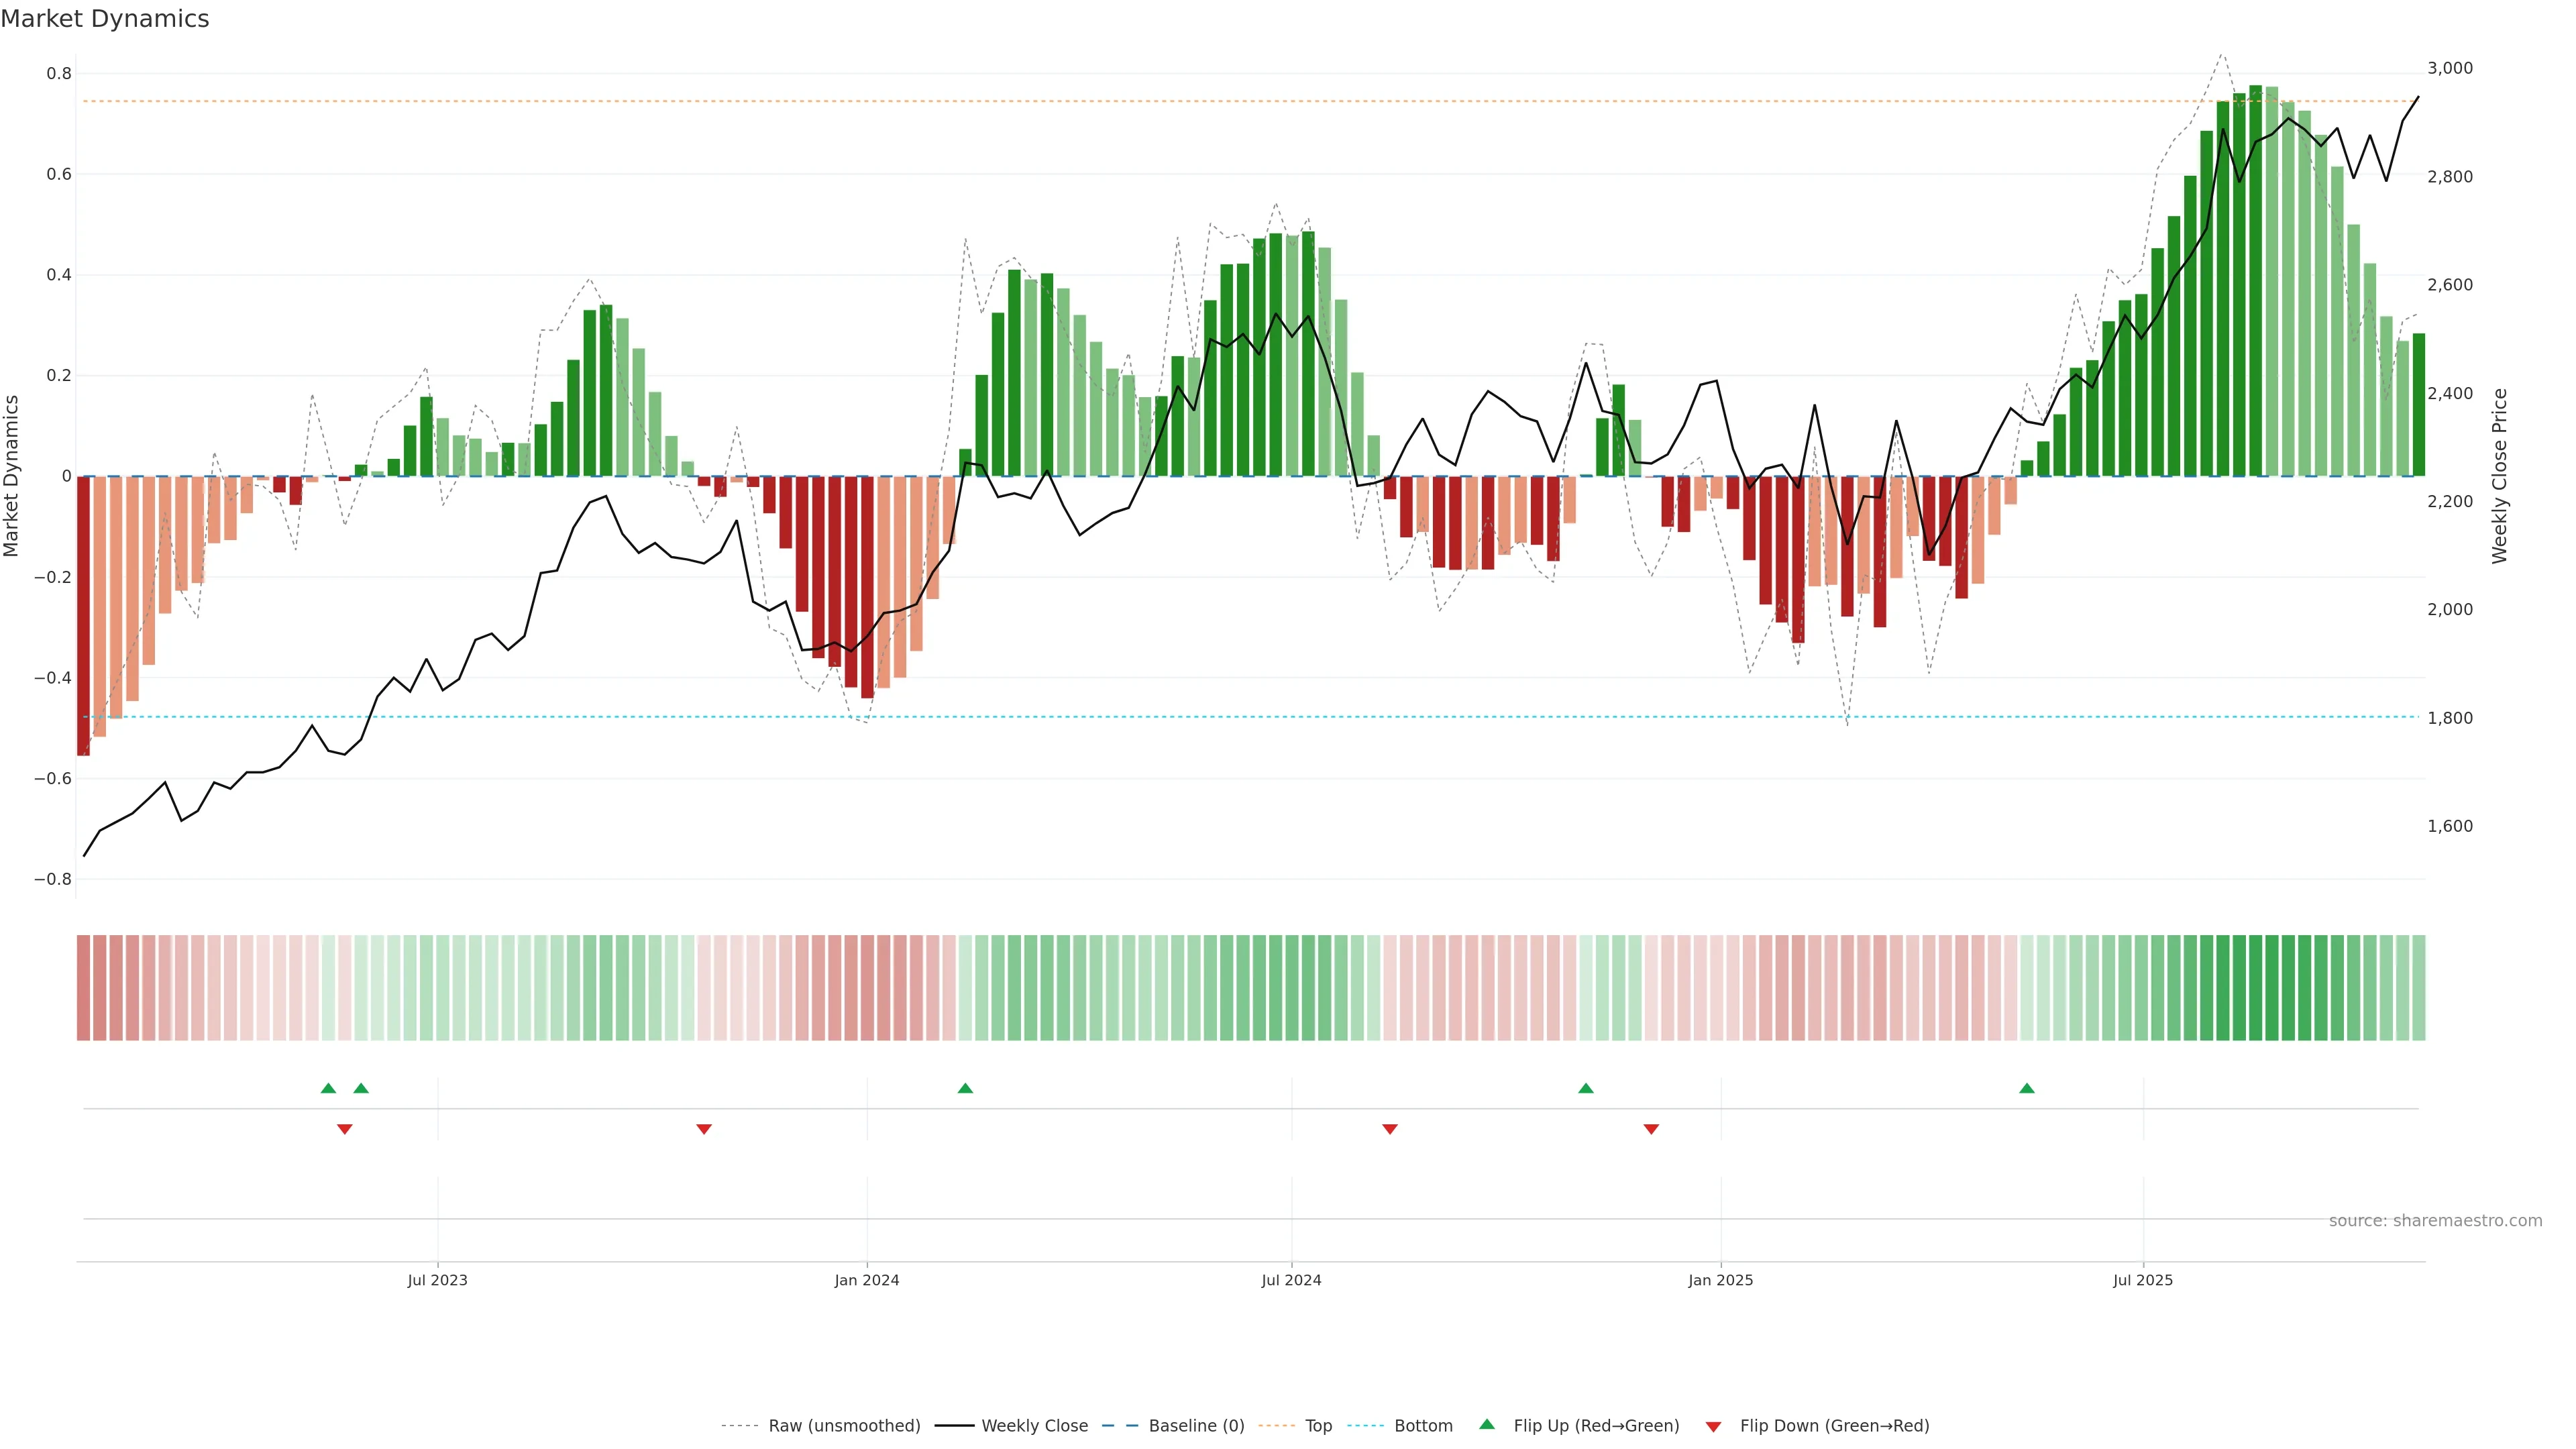Click the Flip Down red triangle legend icon
This screenshot has width=2576, height=1449.
[x=1713, y=1426]
